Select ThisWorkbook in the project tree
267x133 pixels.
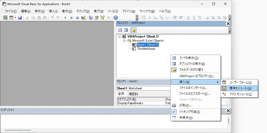tap(146, 49)
